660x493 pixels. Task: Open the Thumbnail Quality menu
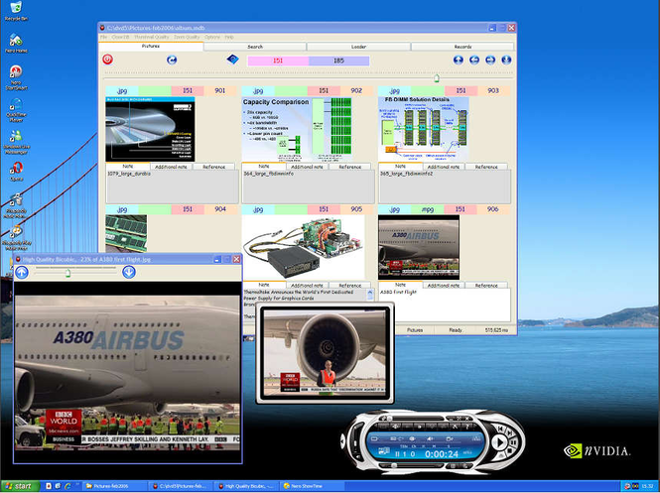click(x=151, y=37)
